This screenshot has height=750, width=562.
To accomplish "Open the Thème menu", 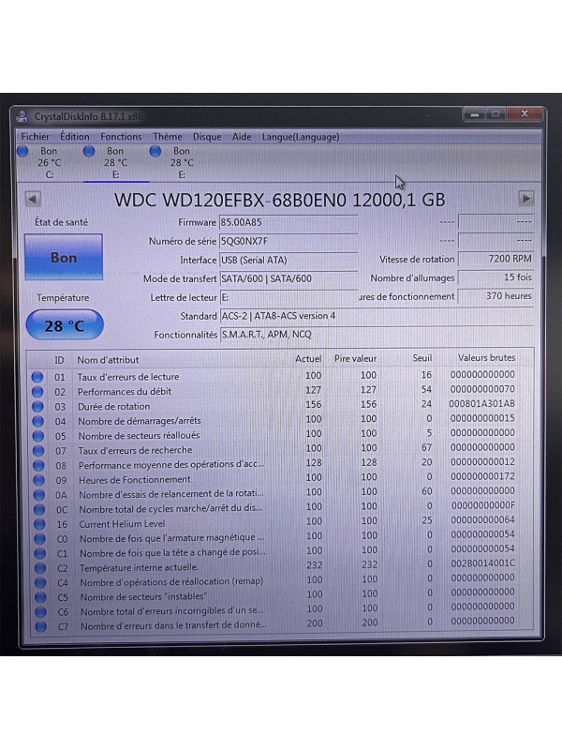I will point(168,137).
